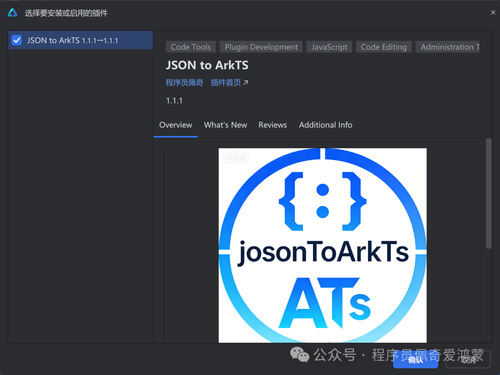Click the vertical scrollbar in overview panel
The image size is (500, 375).
(488, 193)
